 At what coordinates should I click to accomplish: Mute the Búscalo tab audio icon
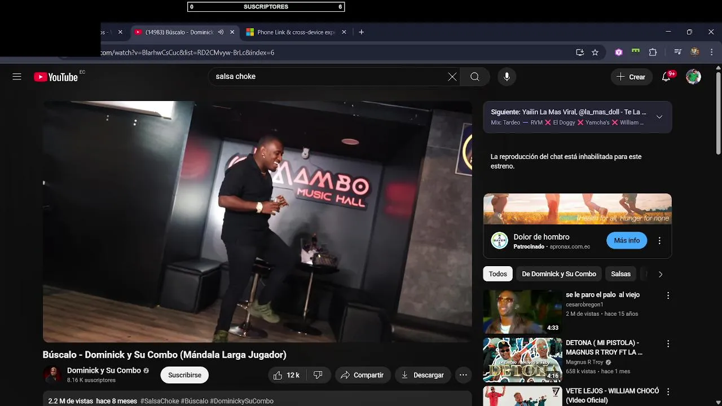(221, 32)
